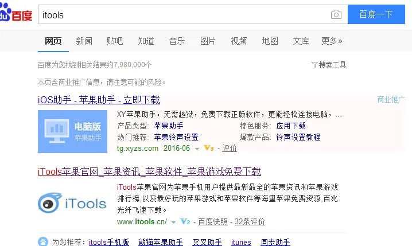
Task: Click the www.itools.cn URL
Action: (x=142, y=222)
